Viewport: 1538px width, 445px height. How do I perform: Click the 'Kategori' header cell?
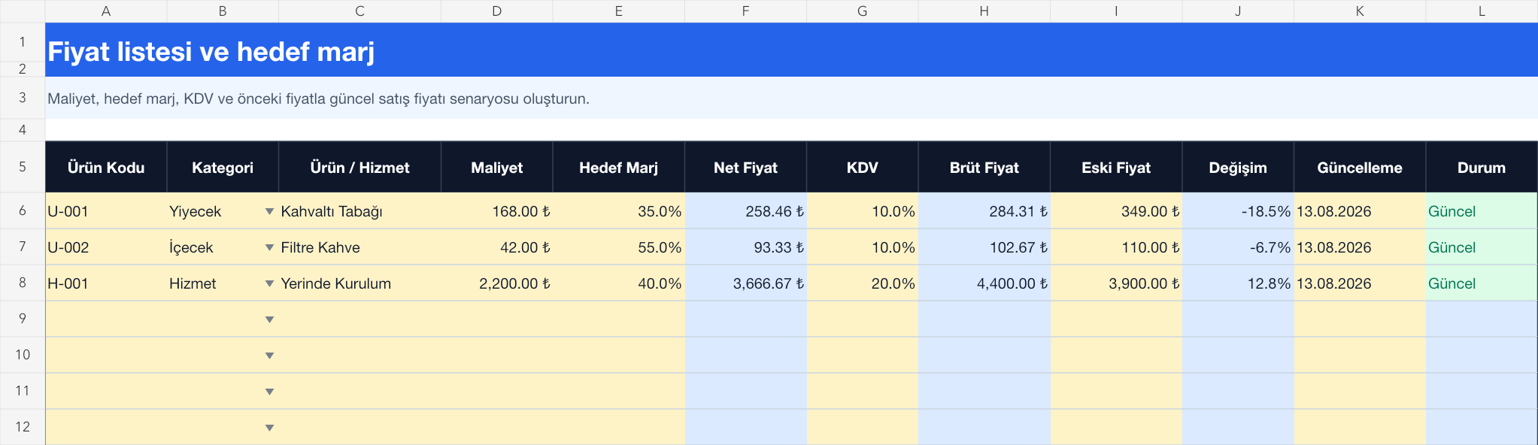[x=223, y=168]
